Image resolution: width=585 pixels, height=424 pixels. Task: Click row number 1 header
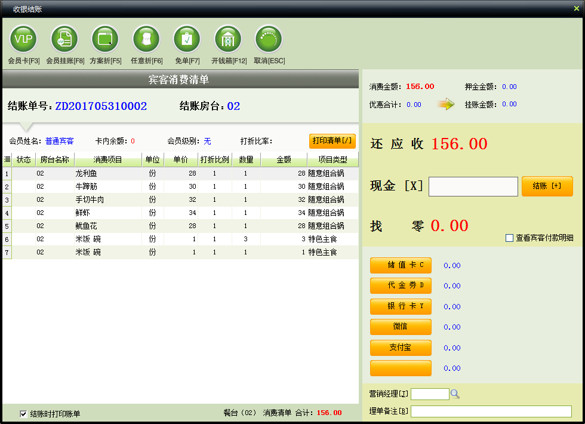point(7,174)
